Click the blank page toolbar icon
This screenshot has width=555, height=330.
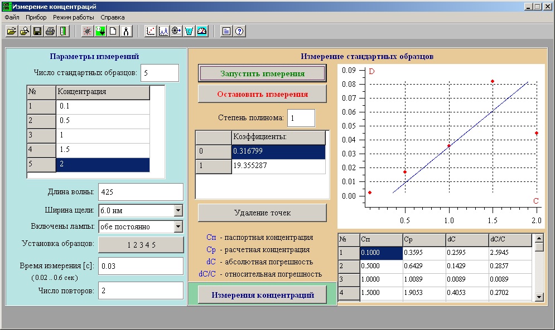(113, 31)
